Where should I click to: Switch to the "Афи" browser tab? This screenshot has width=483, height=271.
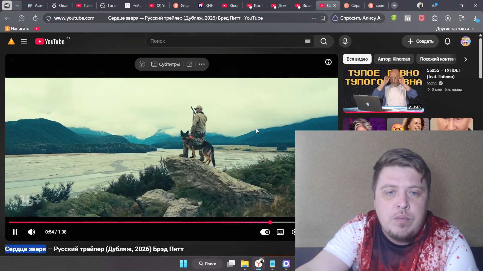(x=35, y=5)
